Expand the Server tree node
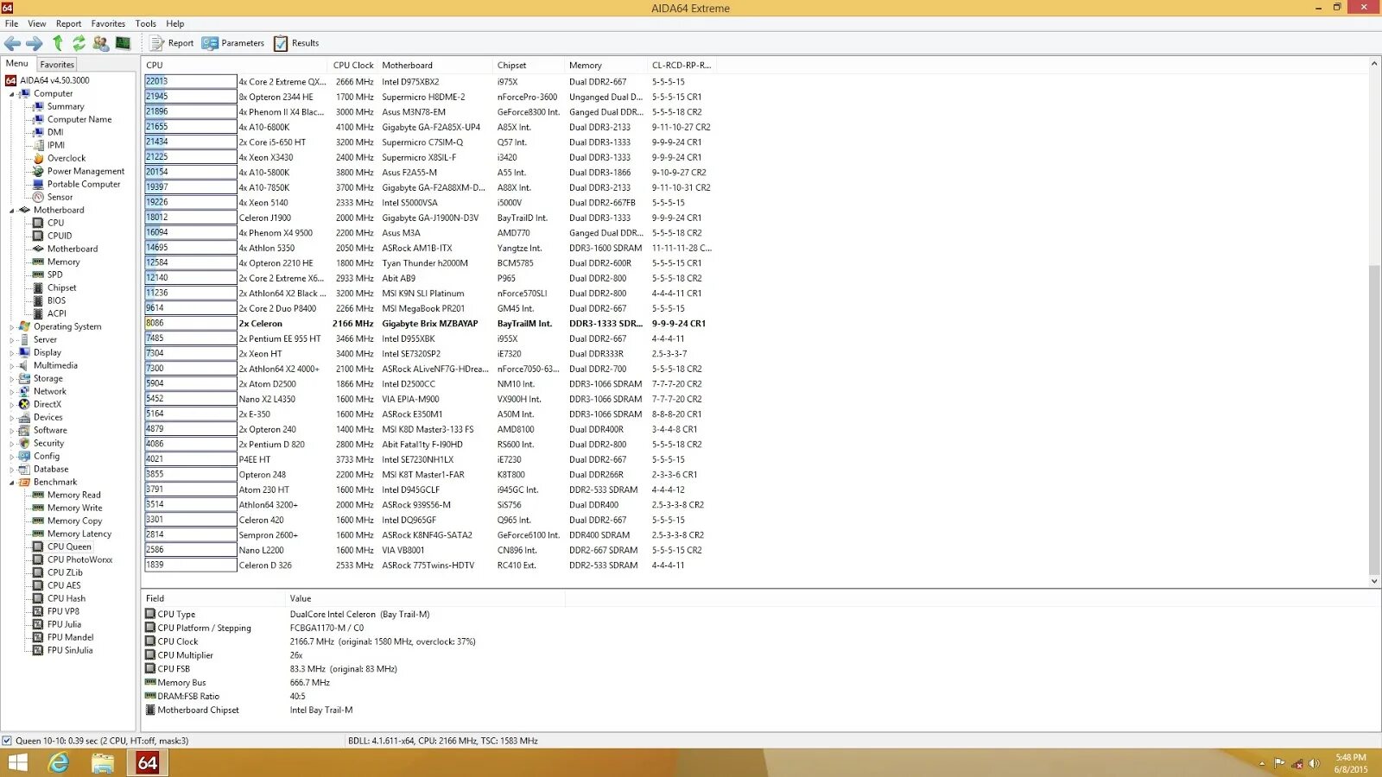The width and height of the screenshot is (1382, 777). tap(12, 340)
